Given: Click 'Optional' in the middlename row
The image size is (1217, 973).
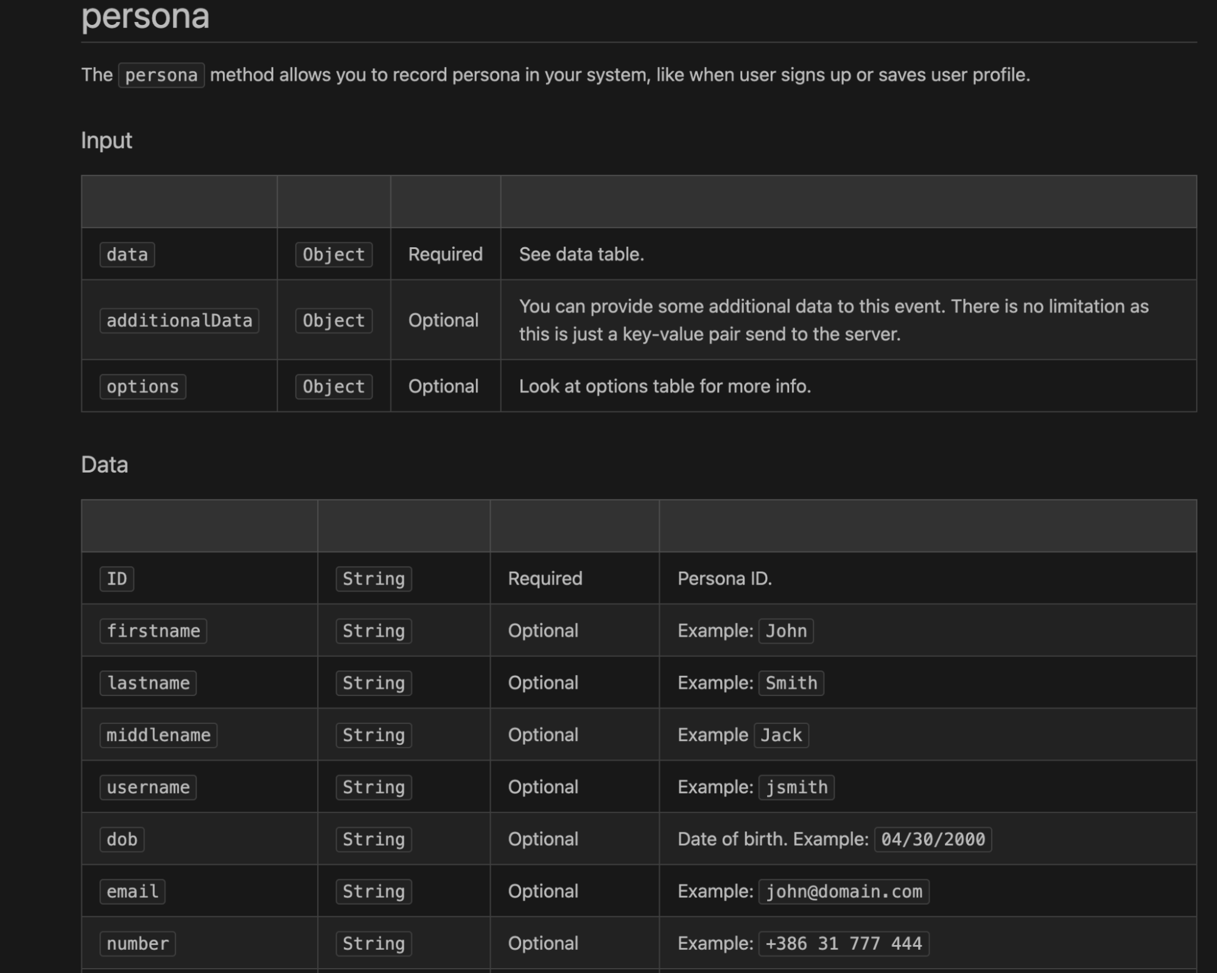Looking at the screenshot, I should (543, 736).
